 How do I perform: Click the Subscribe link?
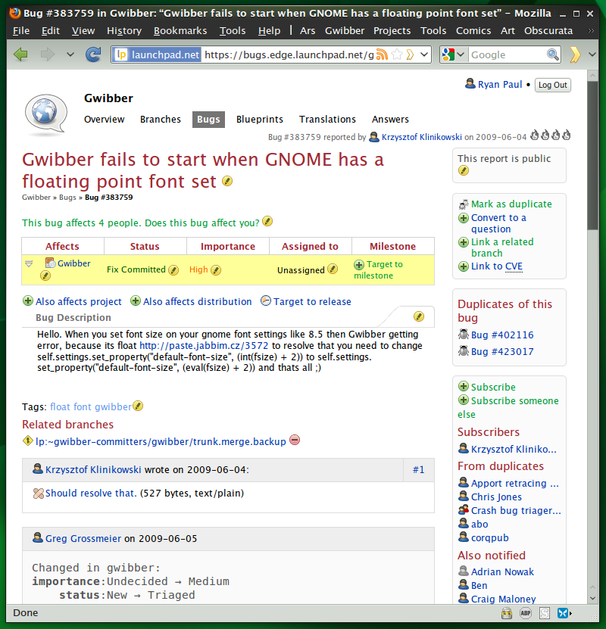pos(493,387)
